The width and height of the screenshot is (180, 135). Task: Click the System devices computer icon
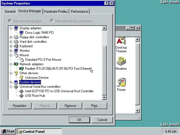tap(16, 82)
